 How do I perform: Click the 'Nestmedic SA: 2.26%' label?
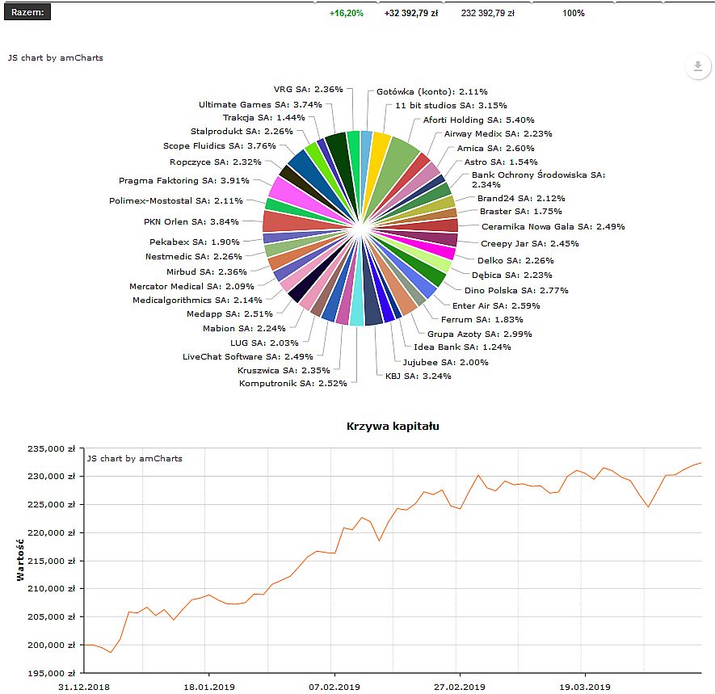[x=194, y=256]
